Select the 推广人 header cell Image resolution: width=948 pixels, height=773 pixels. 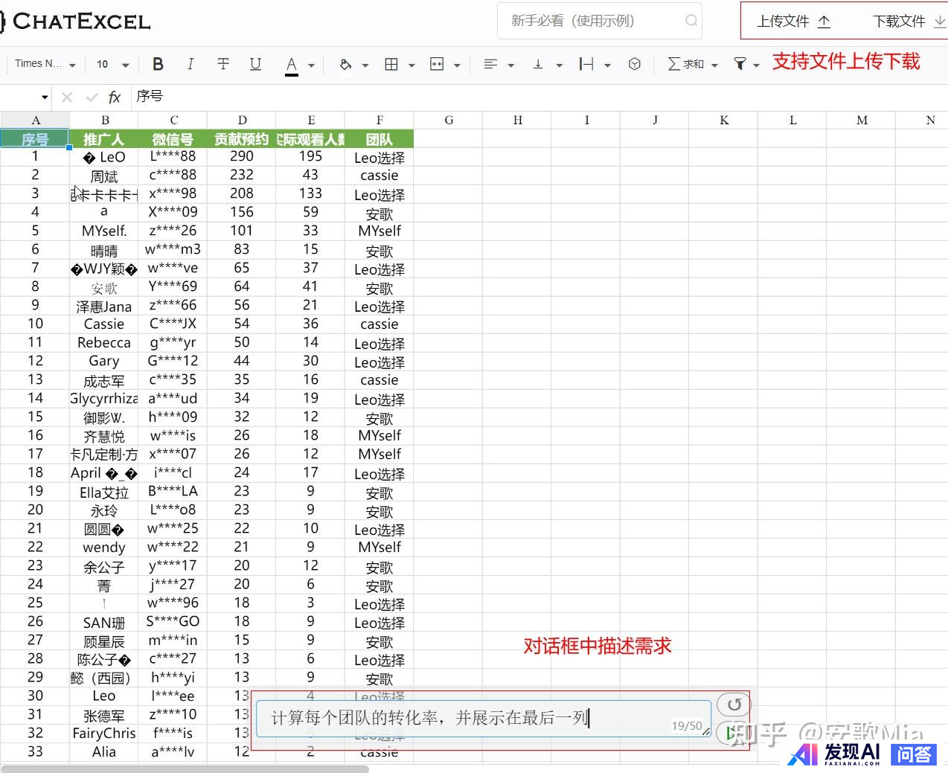(x=104, y=138)
